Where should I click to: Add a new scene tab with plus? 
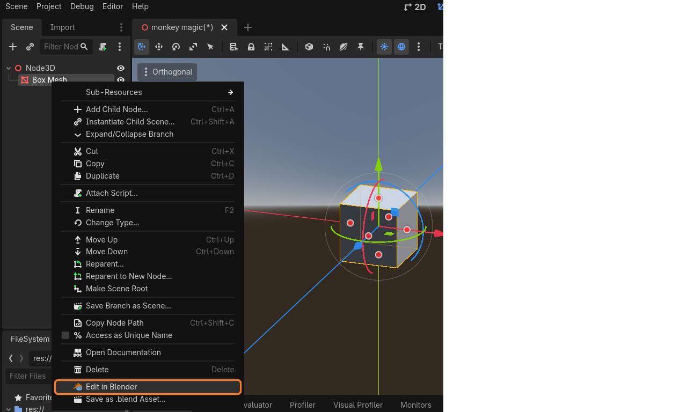pos(247,27)
